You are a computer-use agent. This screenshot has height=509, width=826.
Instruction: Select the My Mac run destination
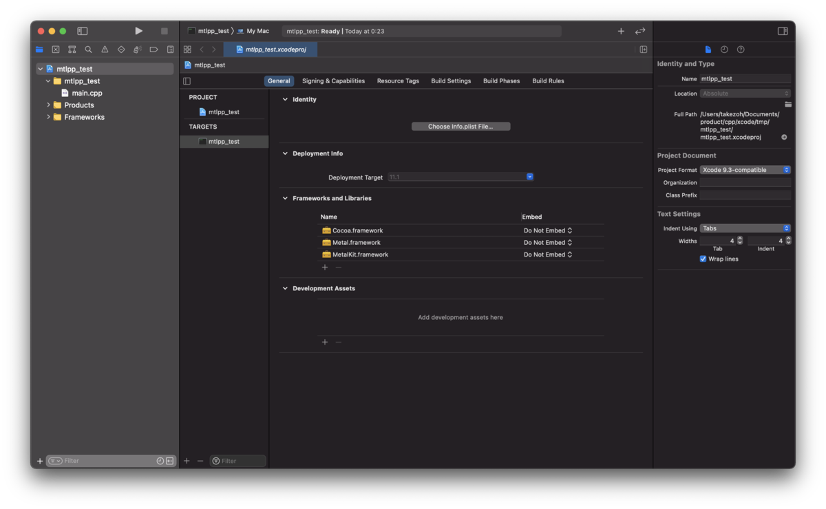click(253, 31)
